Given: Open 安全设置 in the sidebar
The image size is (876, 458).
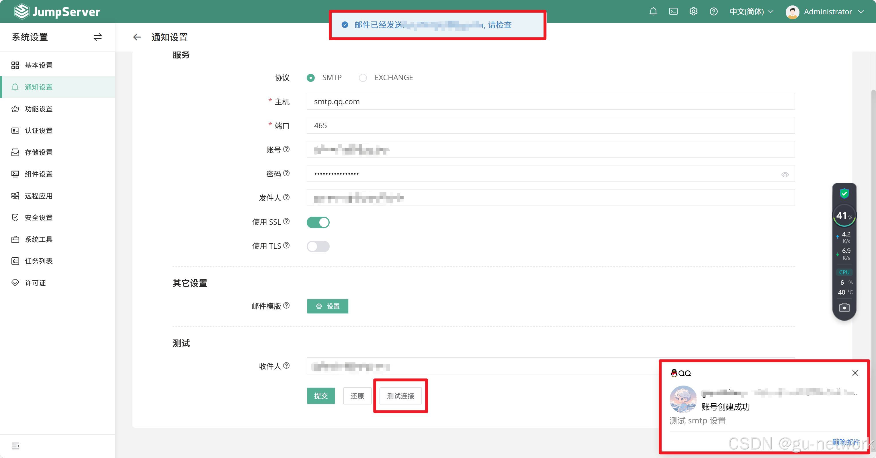Looking at the screenshot, I should click(x=39, y=218).
